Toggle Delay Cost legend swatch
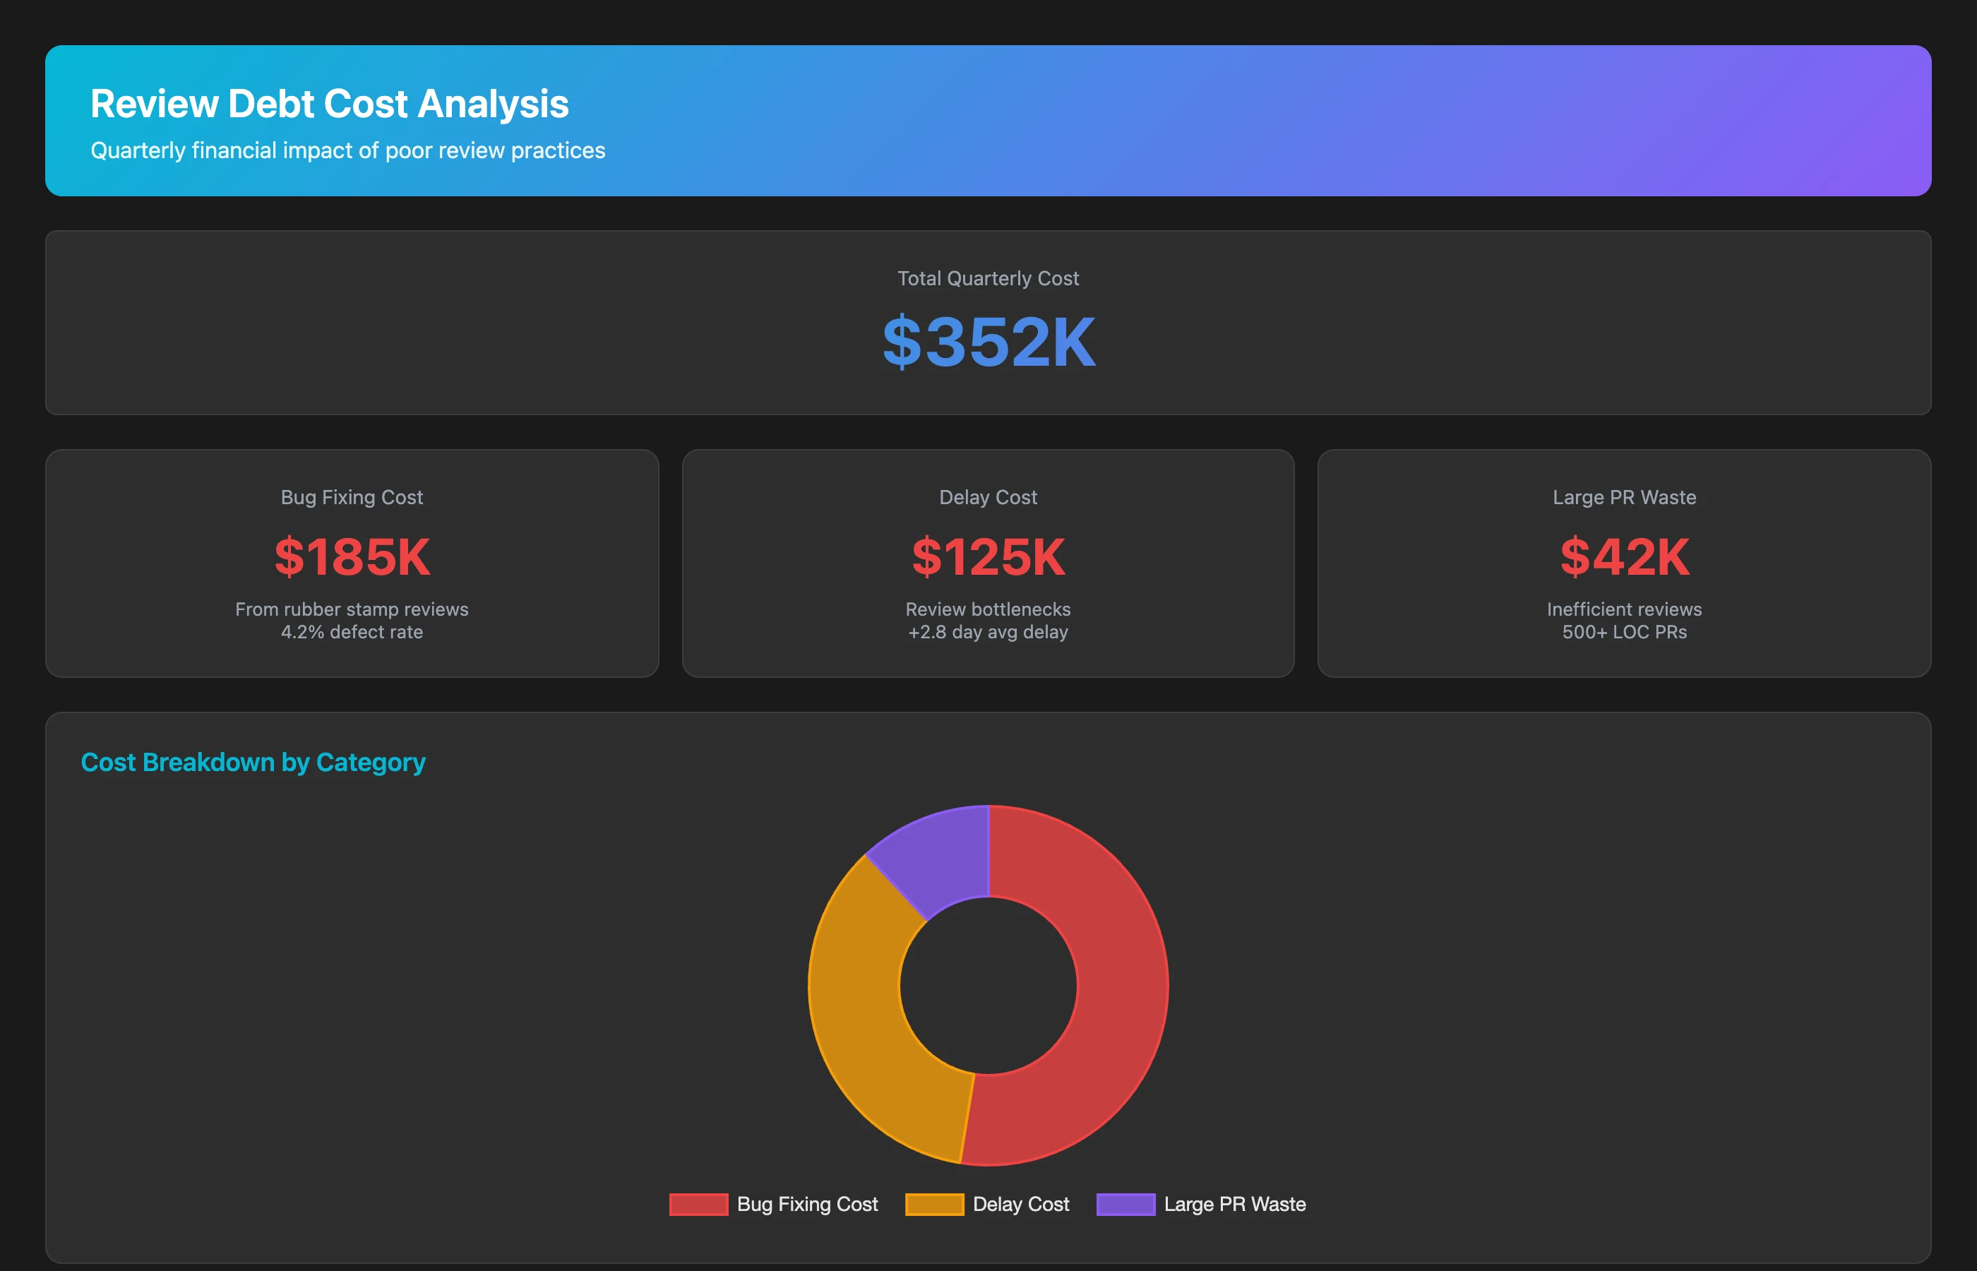 pyautogui.click(x=934, y=1204)
